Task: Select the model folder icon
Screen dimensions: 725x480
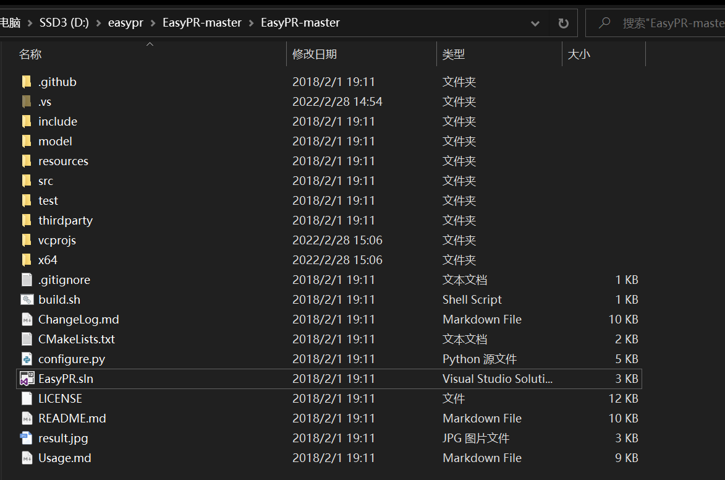Action: click(27, 141)
